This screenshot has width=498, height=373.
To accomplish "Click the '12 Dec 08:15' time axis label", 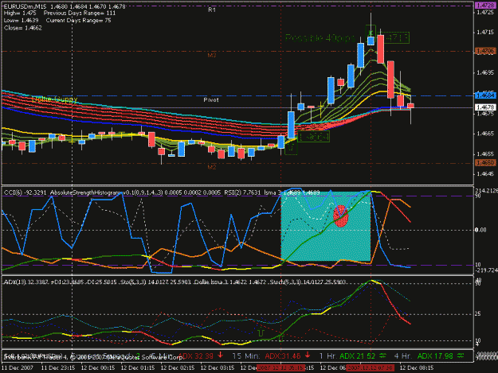I will point(417,368).
